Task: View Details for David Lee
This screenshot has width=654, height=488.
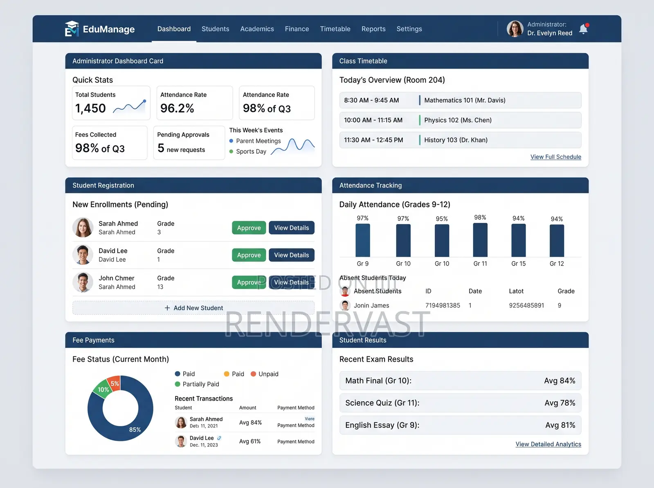Action: pyautogui.click(x=292, y=255)
